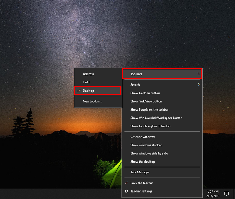The width and height of the screenshot is (235, 199).
Task: Click the Taskbar settings gear icon
Action: [127, 191]
